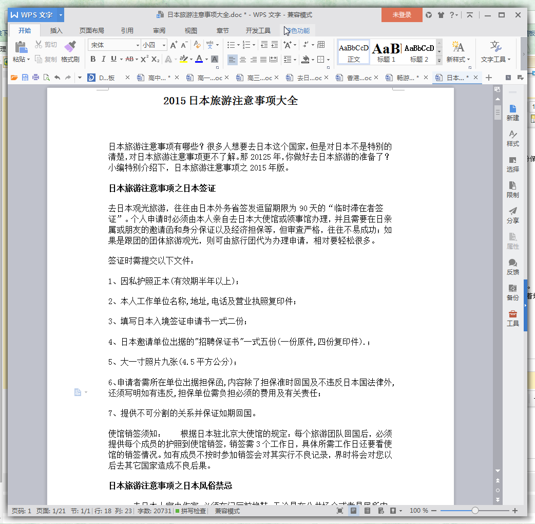Open the 插入 ribbon tab
Image resolution: width=535 pixels, height=524 pixels.
56,31
